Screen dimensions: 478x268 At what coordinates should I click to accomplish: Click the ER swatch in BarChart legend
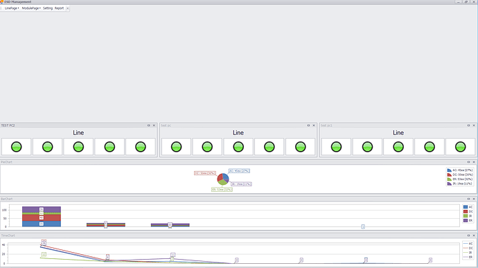(466, 220)
